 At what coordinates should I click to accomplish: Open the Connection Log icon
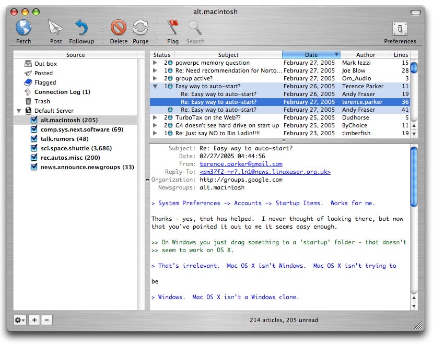[28, 92]
